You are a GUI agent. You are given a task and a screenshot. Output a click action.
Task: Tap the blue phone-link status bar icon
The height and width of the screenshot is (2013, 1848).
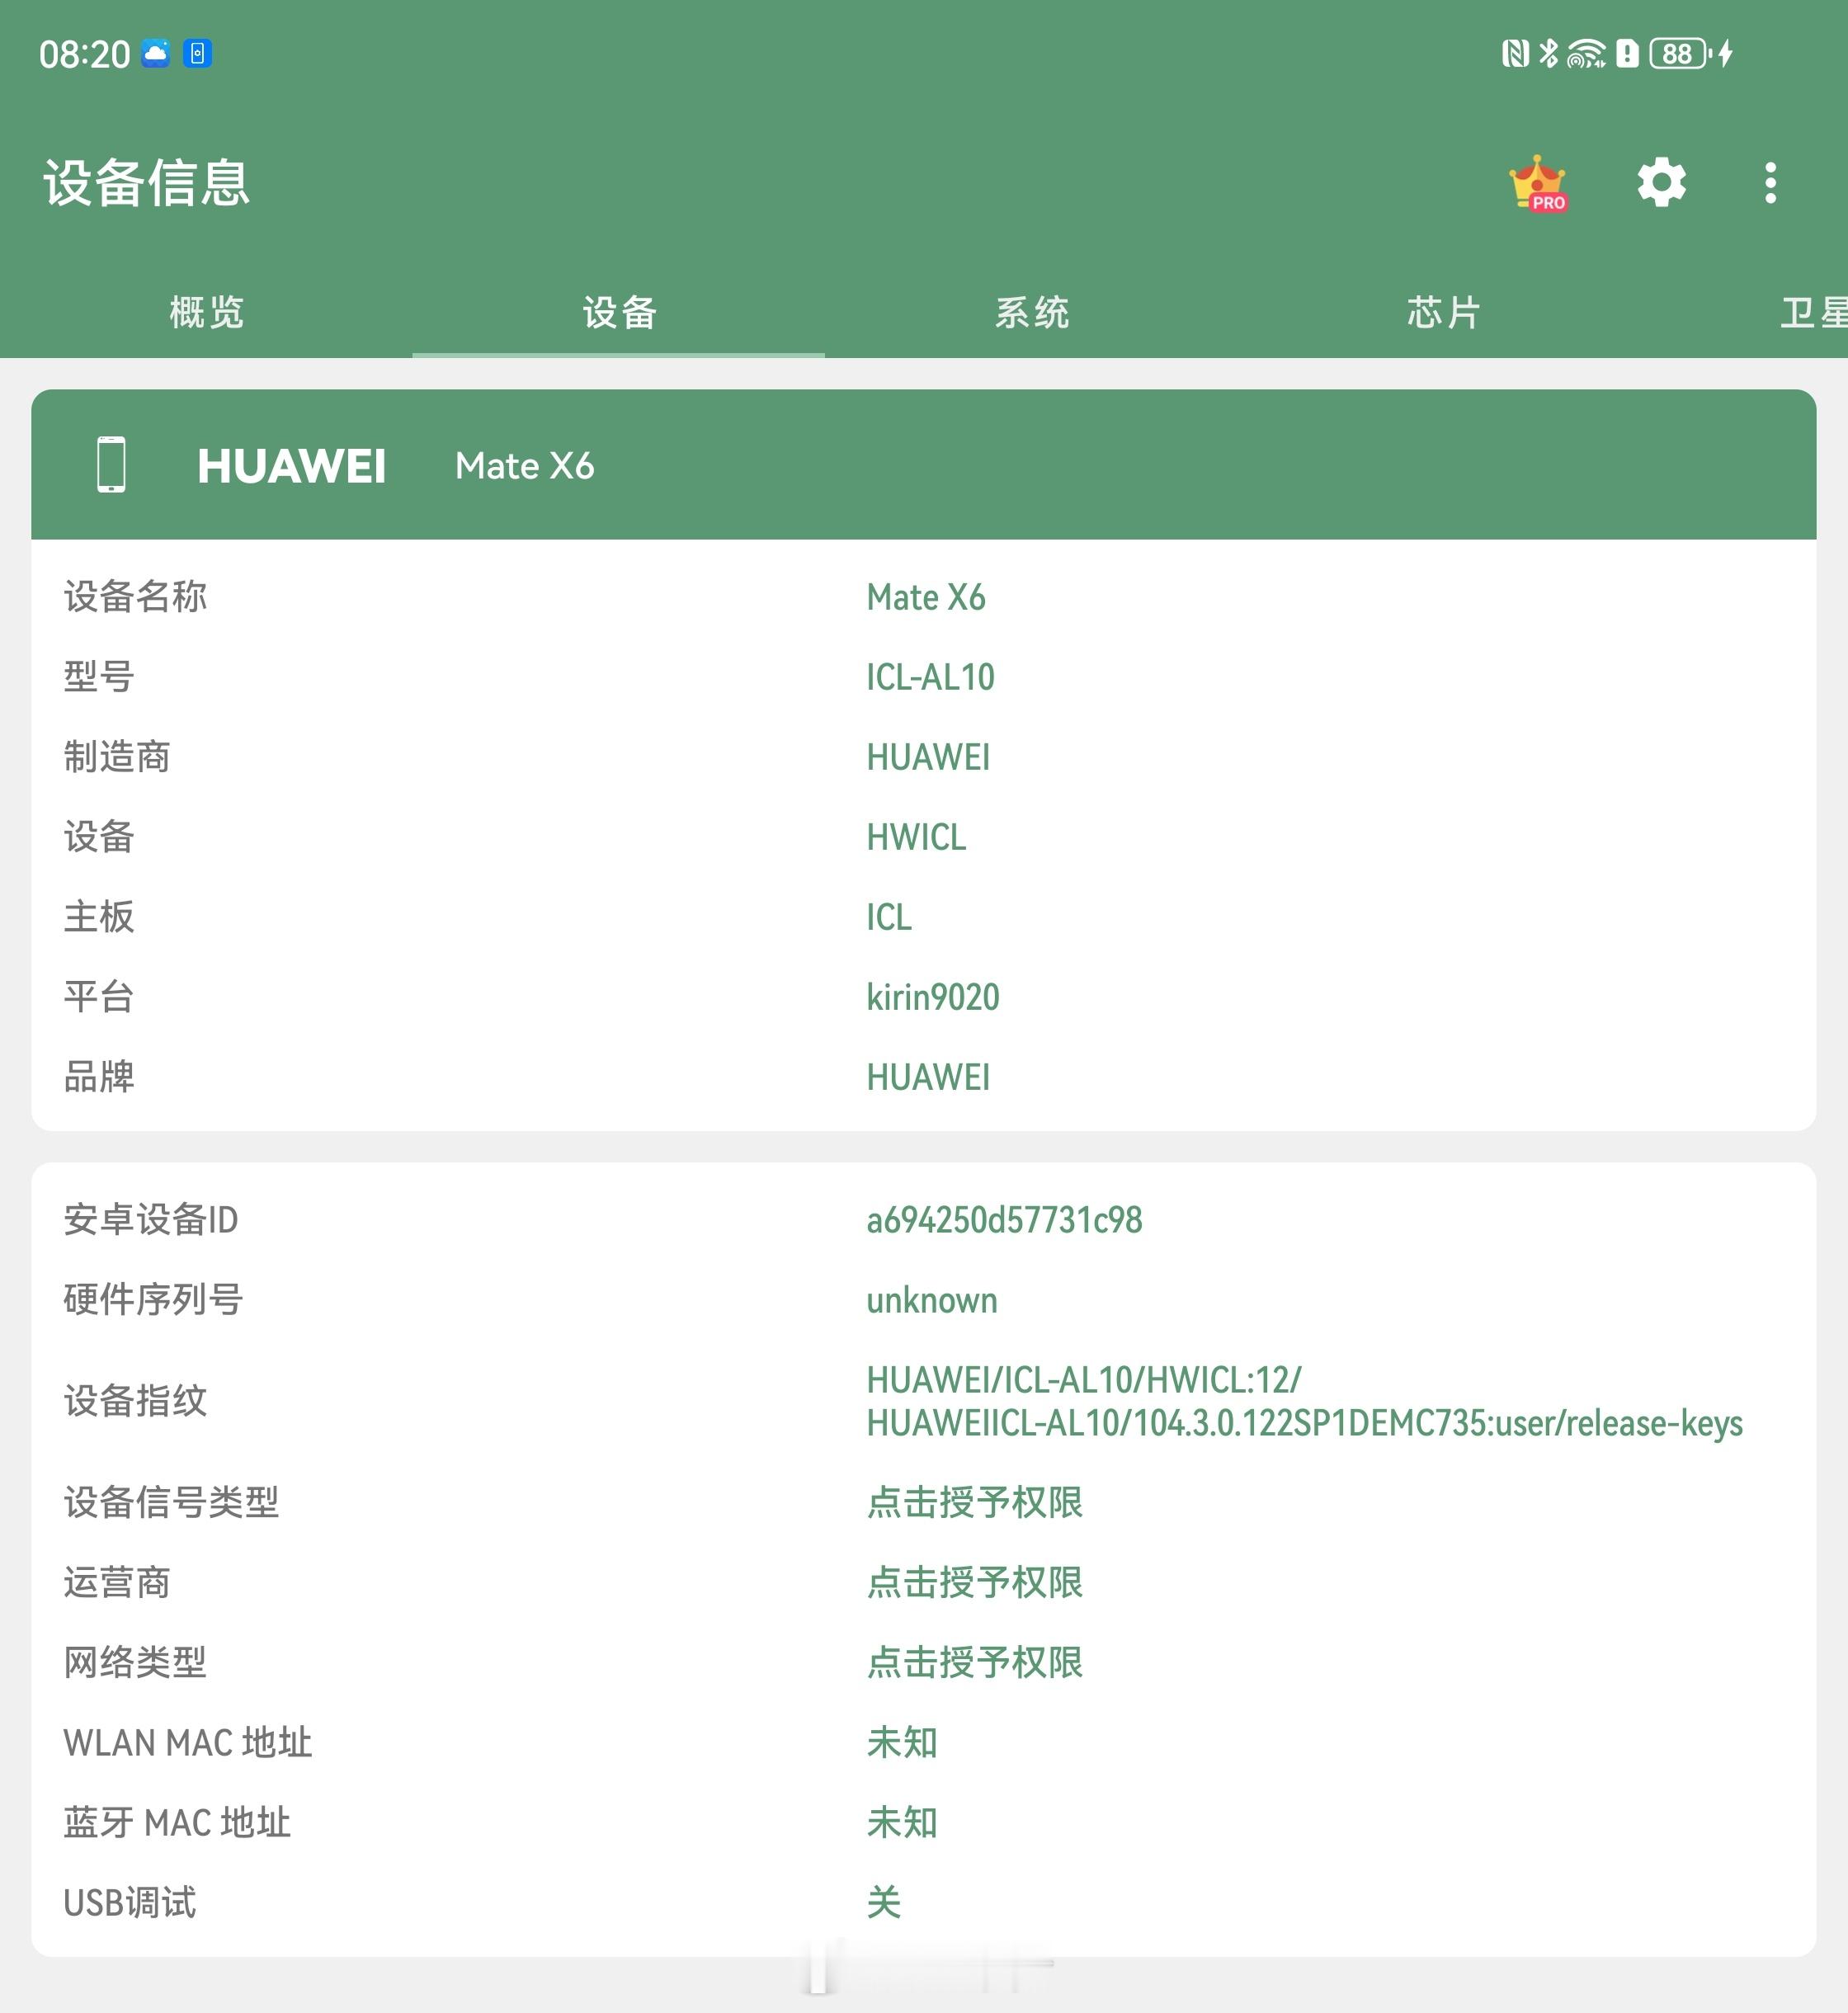[x=198, y=53]
